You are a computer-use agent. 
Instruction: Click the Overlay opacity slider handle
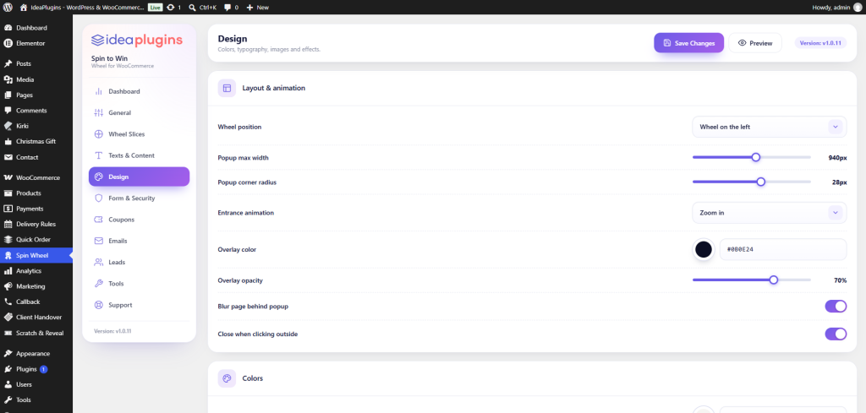774,280
